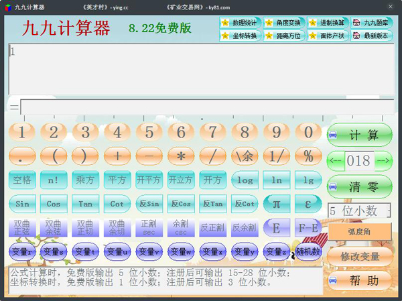Click the 清零 clear button
402x301 pixels.
[x=360, y=186]
